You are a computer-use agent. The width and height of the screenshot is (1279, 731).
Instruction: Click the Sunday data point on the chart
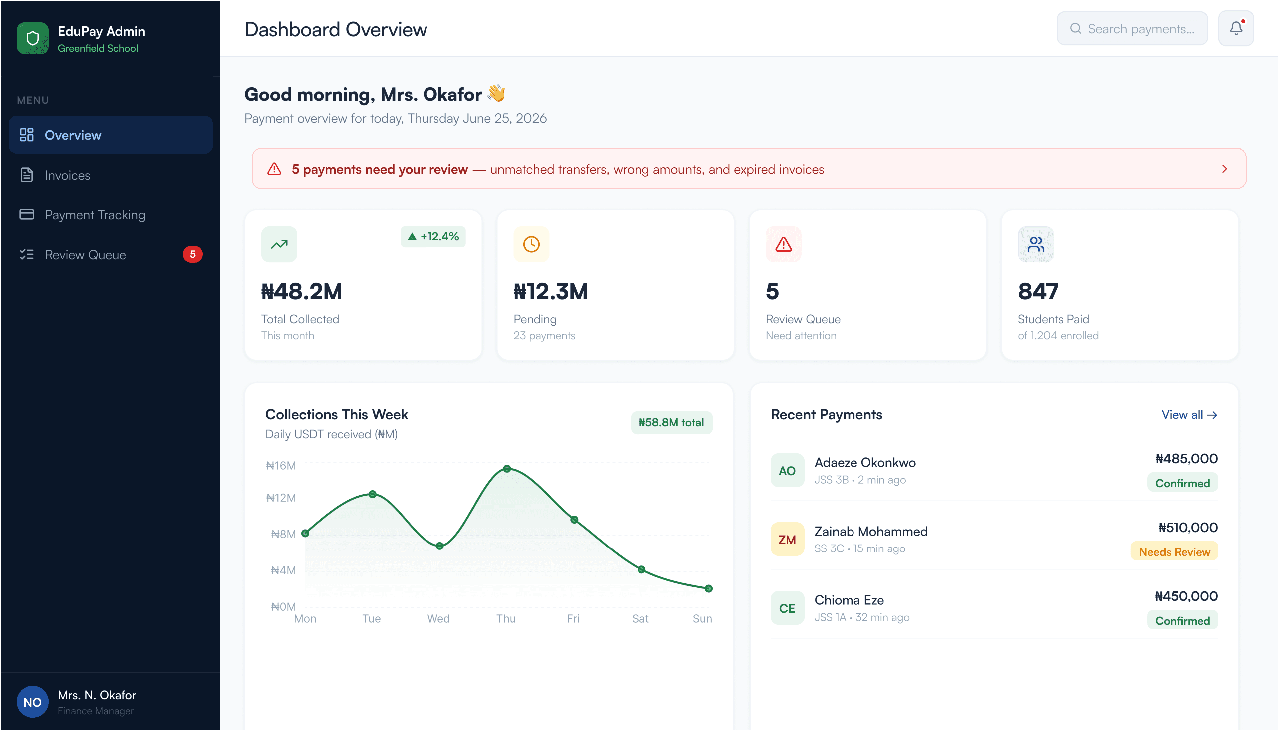coord(709,589)
